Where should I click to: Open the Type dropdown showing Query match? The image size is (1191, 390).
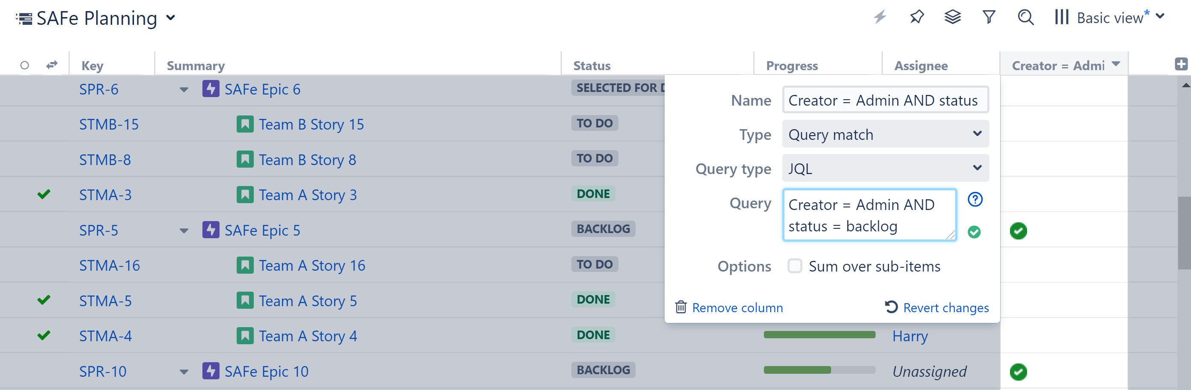tap(885, 134)
